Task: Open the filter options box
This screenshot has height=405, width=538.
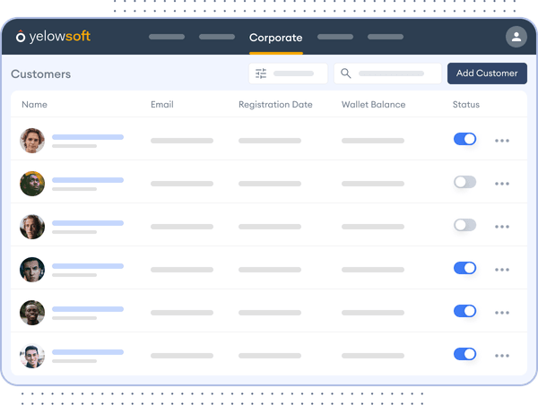Action: pyautogui.click(x=288, y=73)
